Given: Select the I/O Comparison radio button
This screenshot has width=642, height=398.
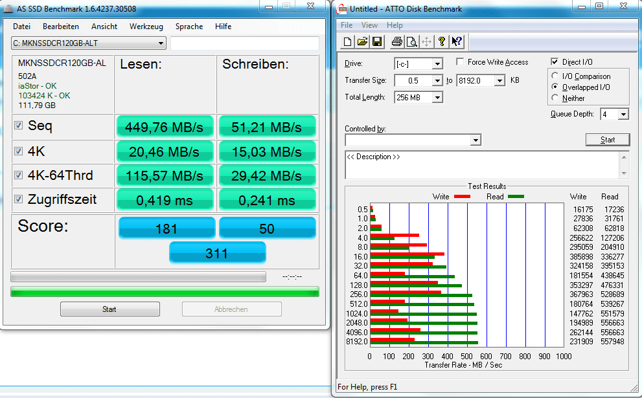Looking at the screenshot, I should tap(555, 76).
